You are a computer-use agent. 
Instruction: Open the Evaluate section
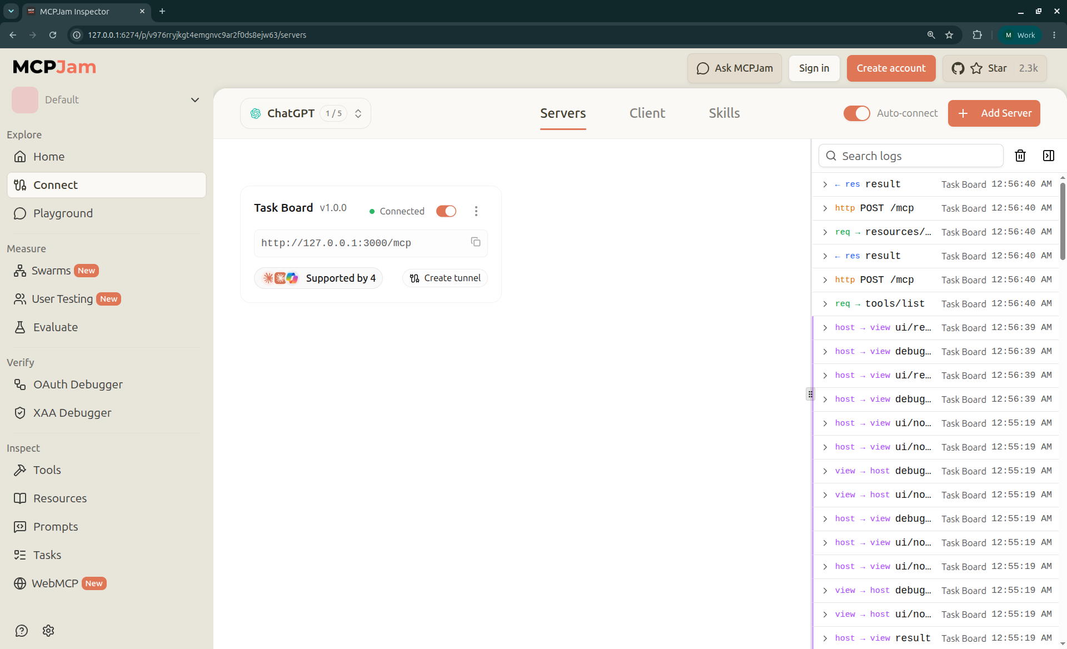[106, 327]
